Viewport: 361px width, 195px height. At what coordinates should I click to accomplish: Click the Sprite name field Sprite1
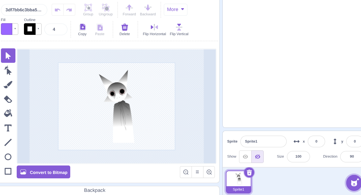tap(263, 141)
